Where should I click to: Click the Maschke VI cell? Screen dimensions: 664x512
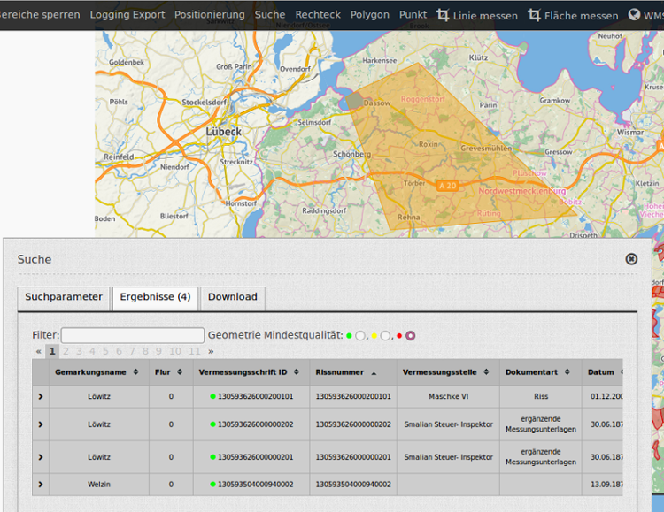pos(448,396)
